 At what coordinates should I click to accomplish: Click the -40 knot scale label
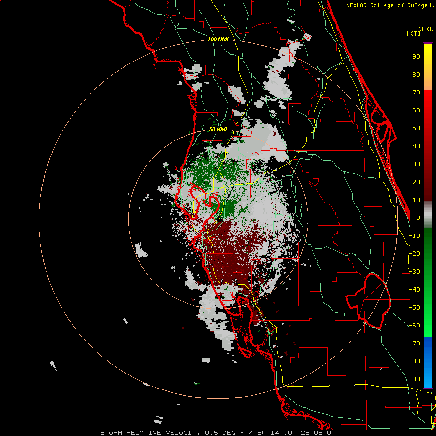click(415, 290)
